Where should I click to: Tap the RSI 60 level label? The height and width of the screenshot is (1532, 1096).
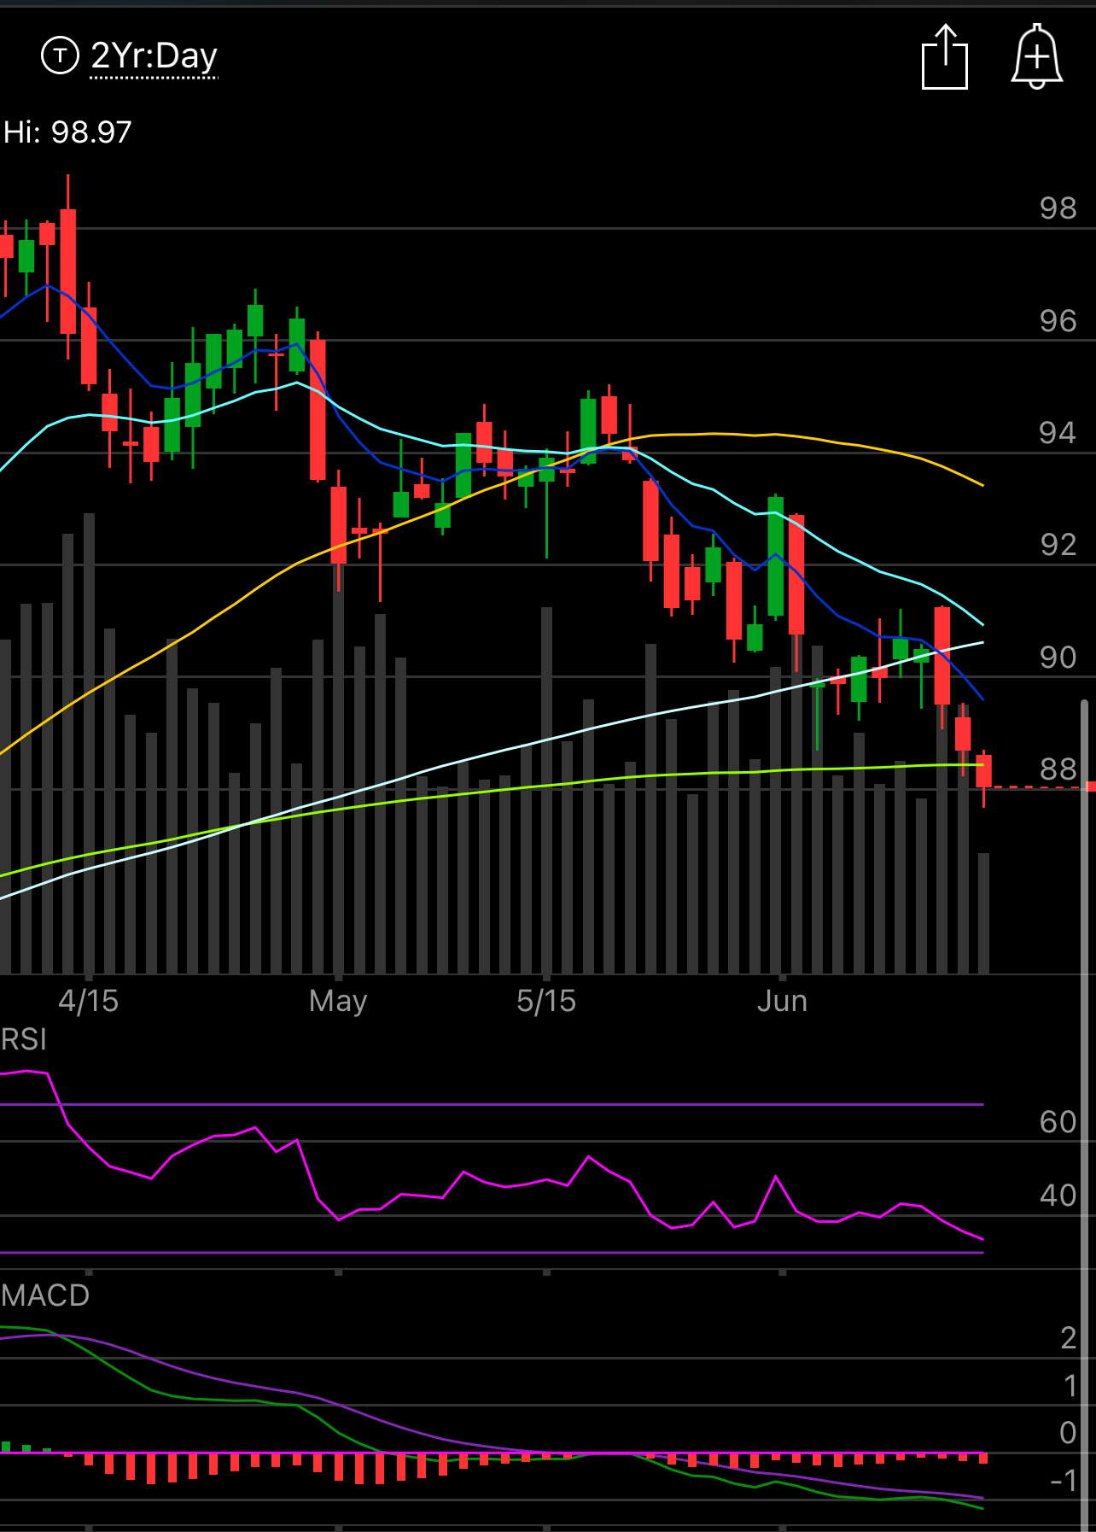[1058, 1121]
